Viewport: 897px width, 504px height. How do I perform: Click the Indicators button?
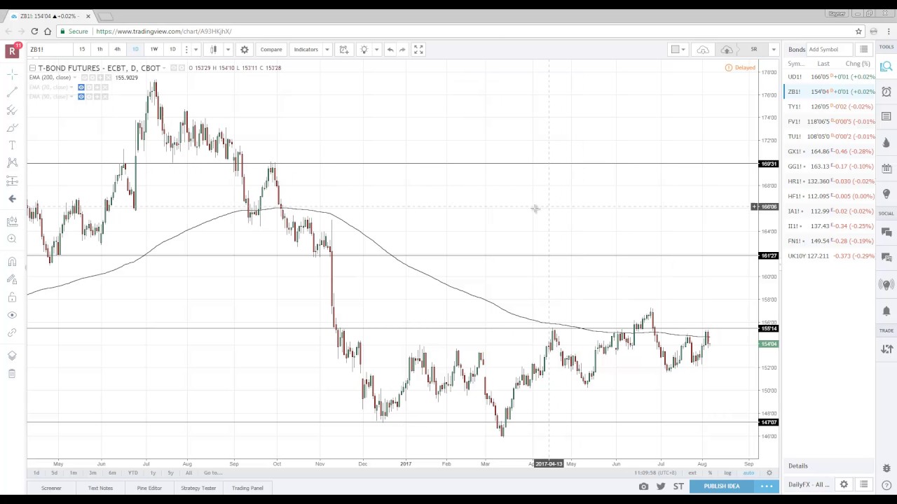coord(306,50)
